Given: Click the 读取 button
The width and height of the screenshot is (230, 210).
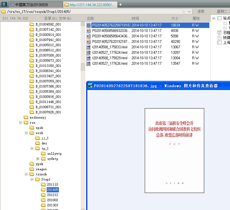Looking at the screenshot, I should pos(201,12).
